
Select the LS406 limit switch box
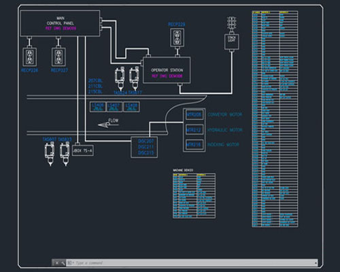point(98,107)
